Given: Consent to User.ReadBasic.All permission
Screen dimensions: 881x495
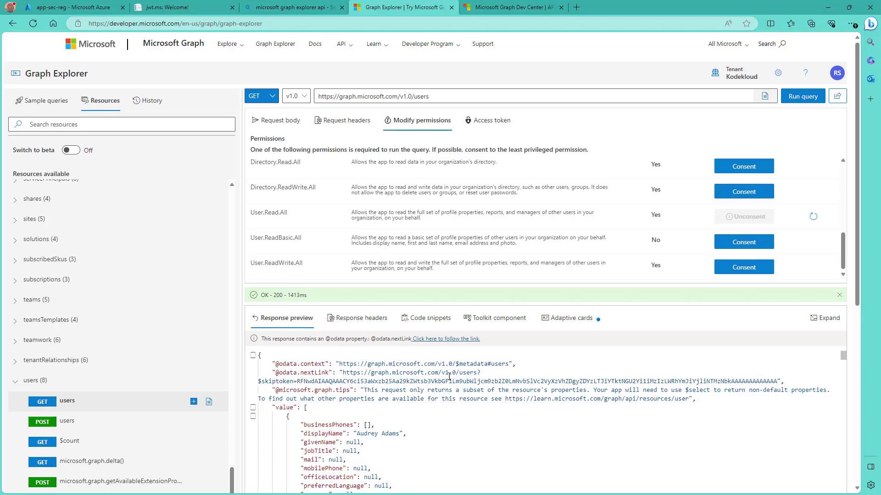Looking at the screenshot, I should pyautogui.click(x=744, y=242).
